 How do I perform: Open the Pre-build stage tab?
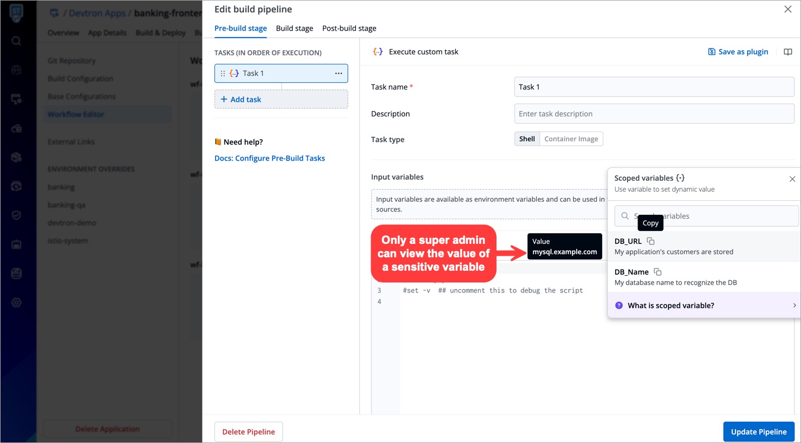pyautogui.click(x=241, y=28)
